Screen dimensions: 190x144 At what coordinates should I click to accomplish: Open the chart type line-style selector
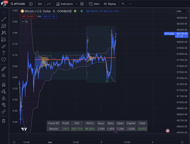pyautogui.click(x=49, y=4)
